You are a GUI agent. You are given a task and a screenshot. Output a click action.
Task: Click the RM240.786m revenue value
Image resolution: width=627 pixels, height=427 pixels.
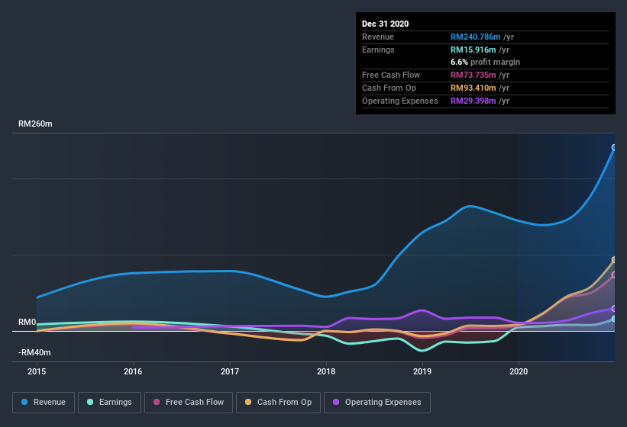pyautogui.click(x=476, y=37)
